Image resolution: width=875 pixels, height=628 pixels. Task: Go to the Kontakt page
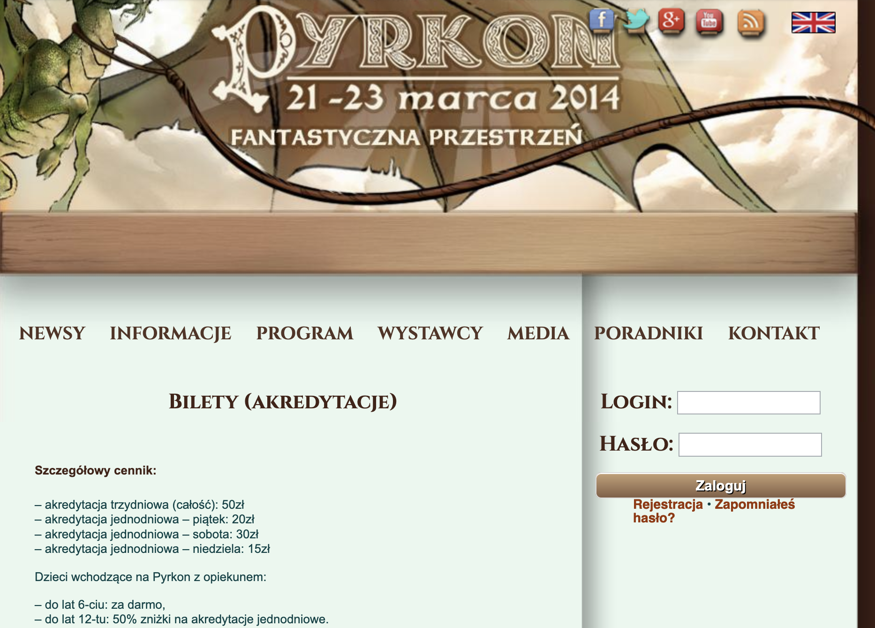(x=774, y=333)
